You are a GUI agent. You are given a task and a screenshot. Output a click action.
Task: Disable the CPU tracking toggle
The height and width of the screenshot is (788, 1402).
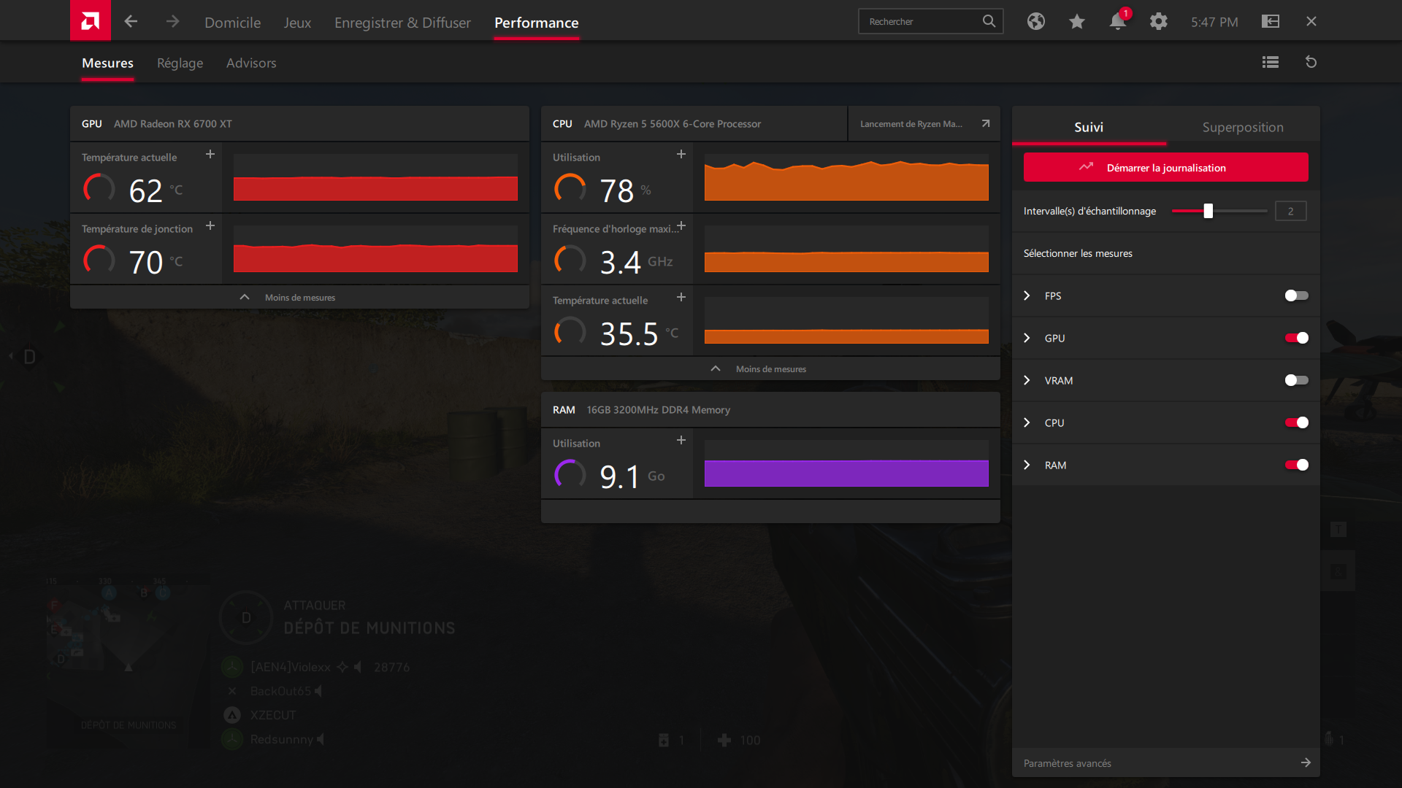pyautogui.click(x=1296, y=422)
